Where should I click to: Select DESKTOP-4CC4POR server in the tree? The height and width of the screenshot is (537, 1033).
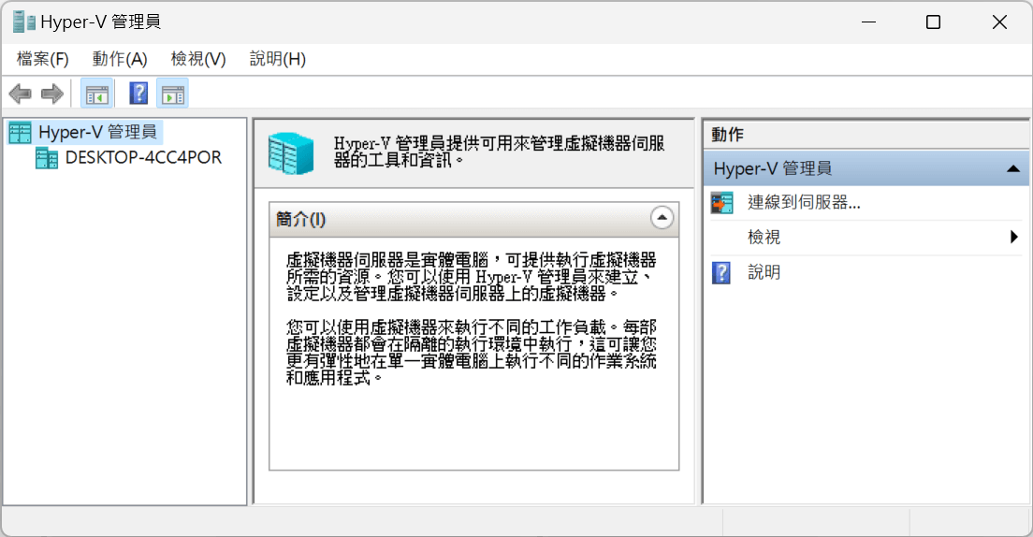143,157
